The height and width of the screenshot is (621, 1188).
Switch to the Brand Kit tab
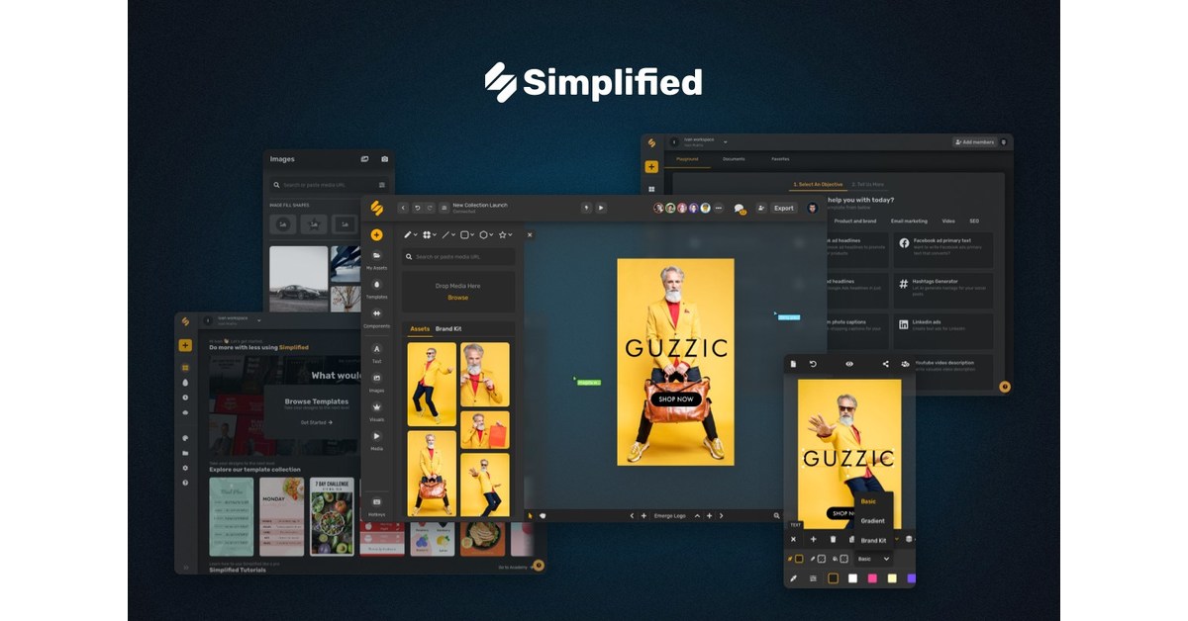click(x=447, y=326)
